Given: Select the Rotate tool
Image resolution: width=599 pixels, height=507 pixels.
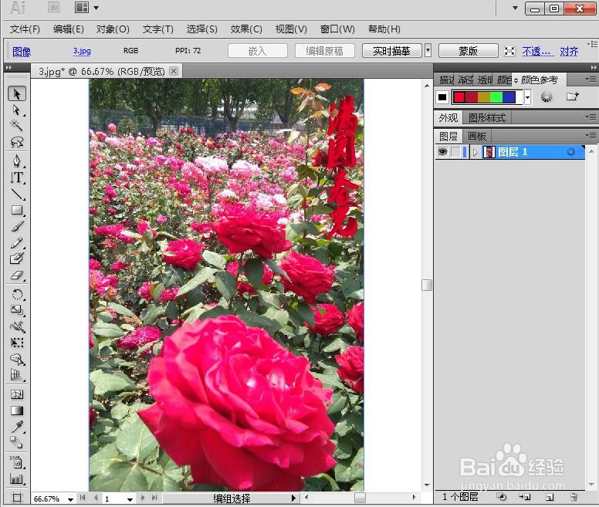Looking at the screenshot, I should [x=17, y=294].
